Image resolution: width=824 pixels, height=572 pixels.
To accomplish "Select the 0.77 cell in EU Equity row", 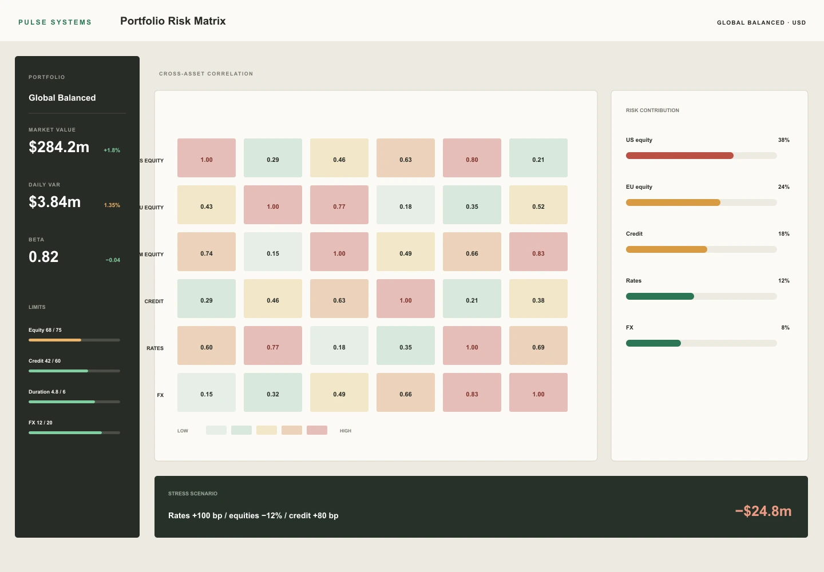I will click(339, 205).
